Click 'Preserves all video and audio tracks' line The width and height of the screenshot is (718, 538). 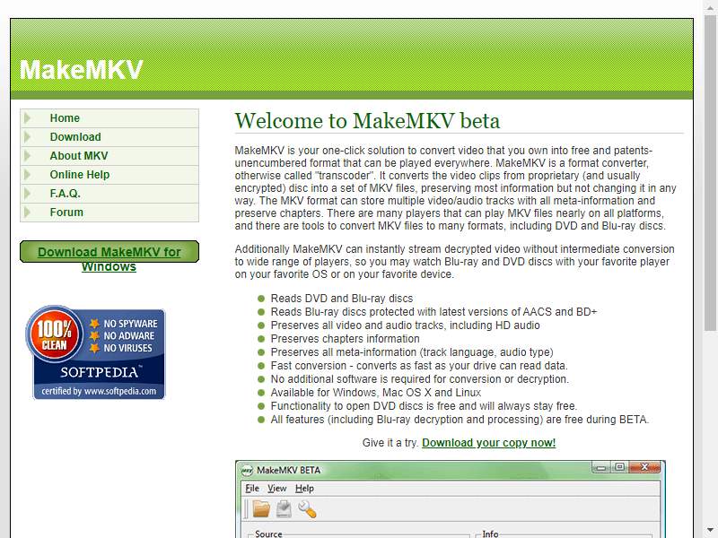click(x=406, y=325)
